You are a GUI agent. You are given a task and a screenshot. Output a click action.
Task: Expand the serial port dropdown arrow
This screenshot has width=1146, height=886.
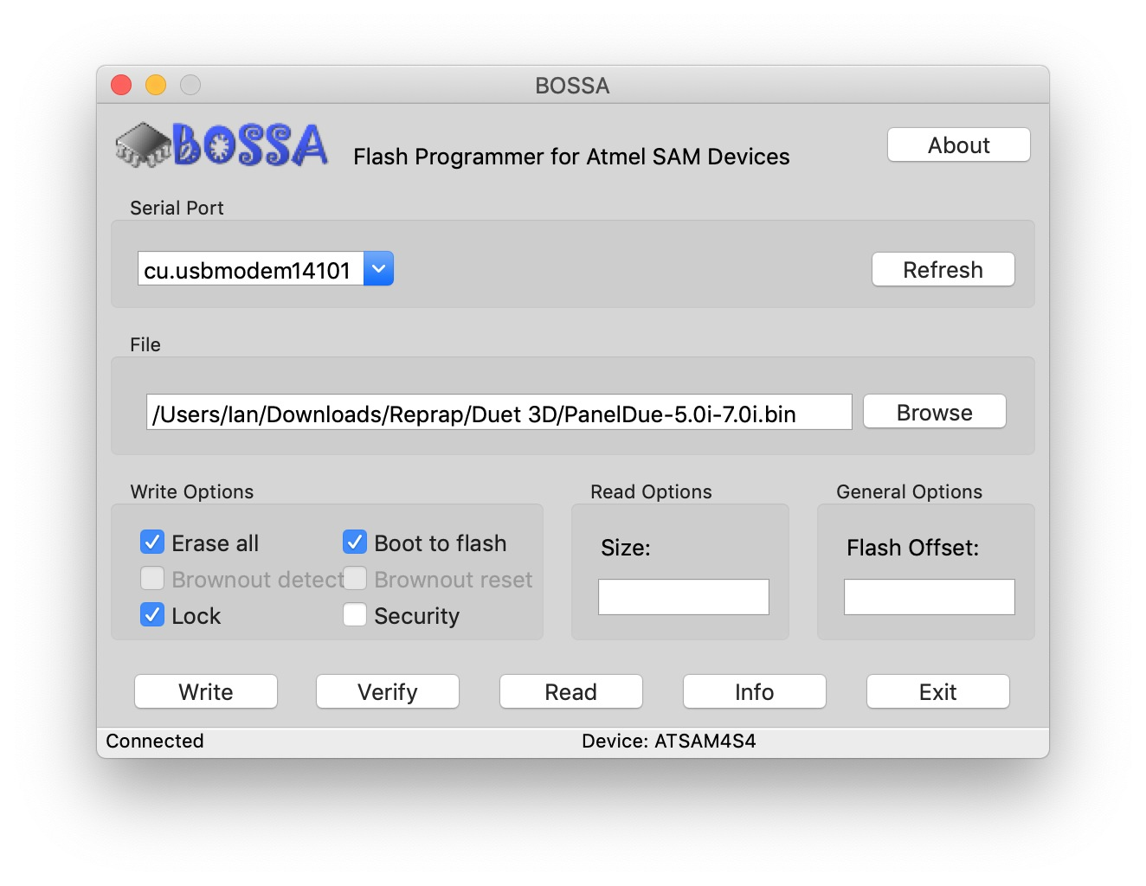(379, 269)
